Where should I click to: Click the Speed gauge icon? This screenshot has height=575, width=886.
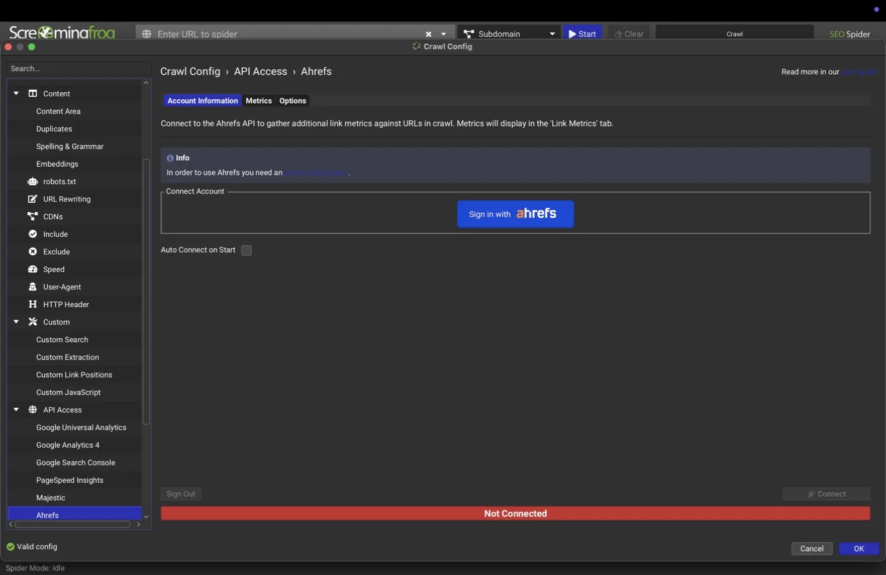click(x=33, y=269)
